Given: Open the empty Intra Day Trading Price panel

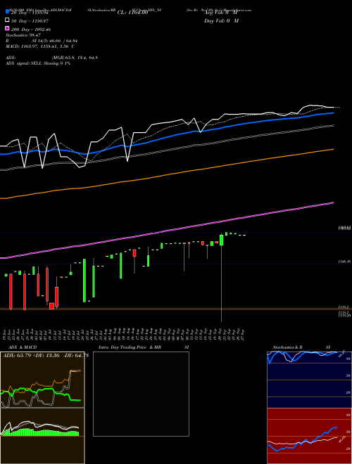Looking at the screenshot, I should pos(141,394).
